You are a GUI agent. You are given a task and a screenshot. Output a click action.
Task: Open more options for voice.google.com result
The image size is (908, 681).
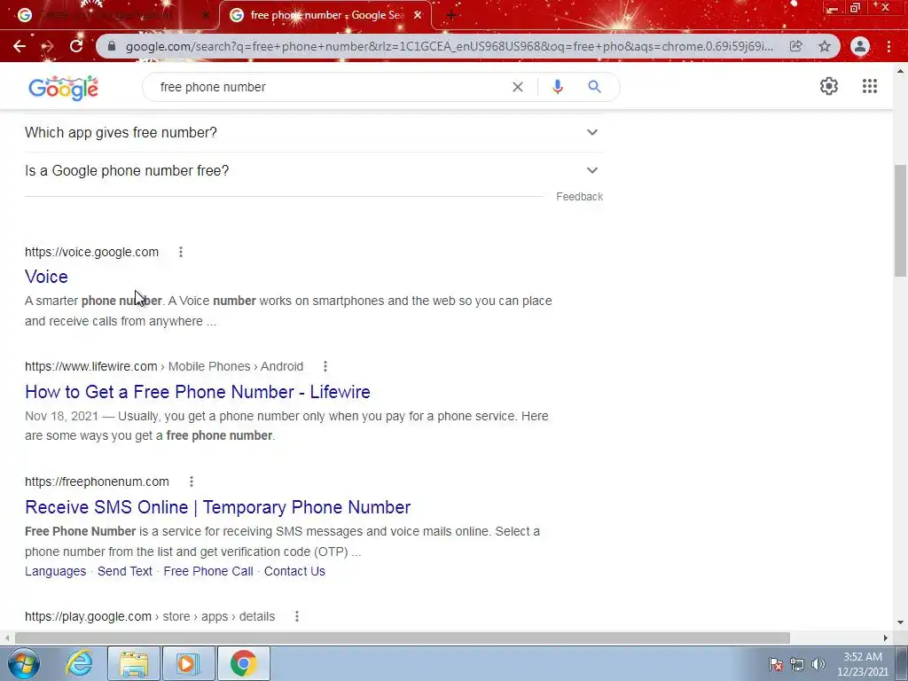(181, 252)
